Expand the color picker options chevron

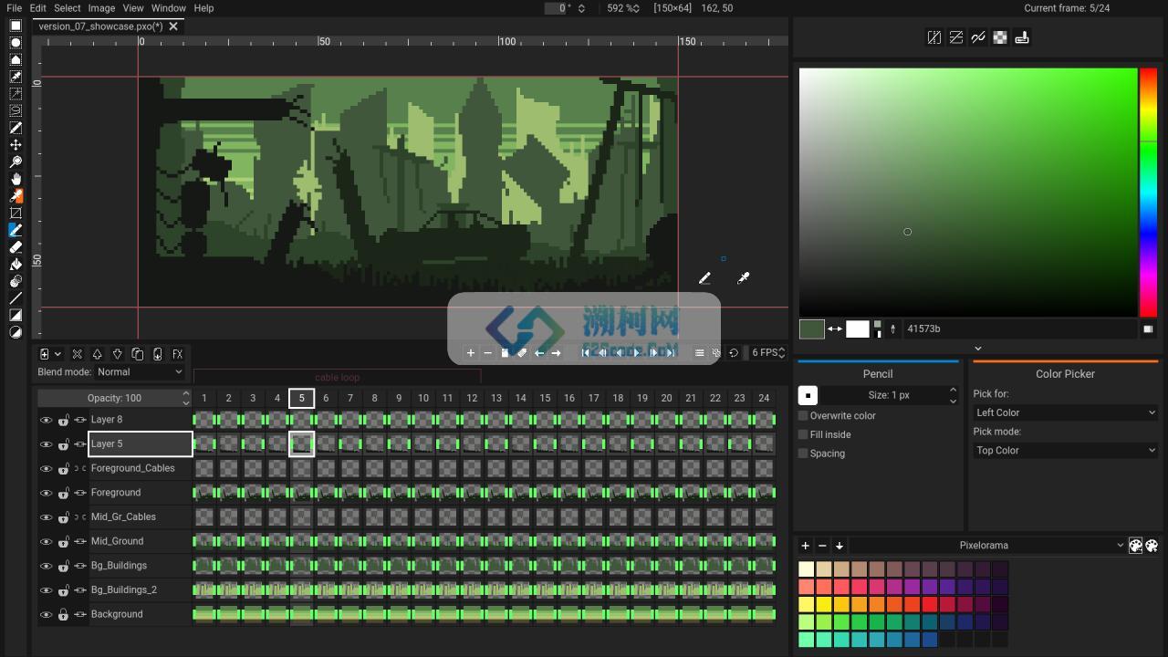coord(977,349)
